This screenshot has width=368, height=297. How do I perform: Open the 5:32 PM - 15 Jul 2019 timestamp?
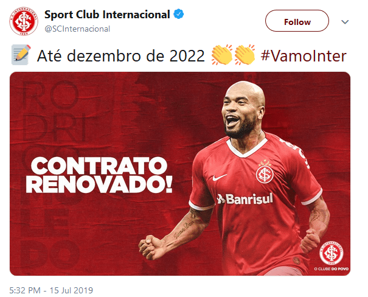pos(51,290)
